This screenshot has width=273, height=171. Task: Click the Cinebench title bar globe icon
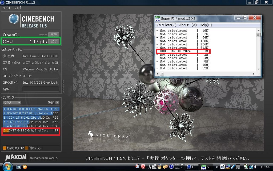(2, 2)
